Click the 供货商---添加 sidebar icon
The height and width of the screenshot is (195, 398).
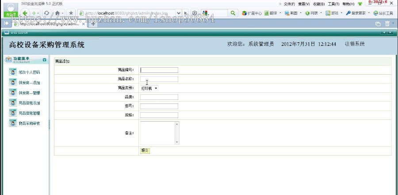coord(13,82)
